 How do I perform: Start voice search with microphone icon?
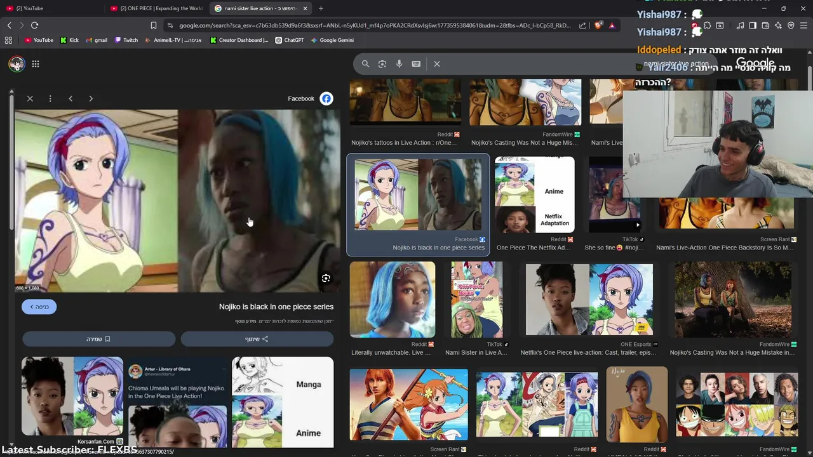[x=399, y=63]
